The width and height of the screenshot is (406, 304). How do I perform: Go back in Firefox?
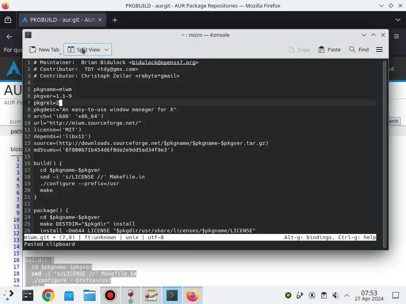pyautogui.click(x=10, y=37)
